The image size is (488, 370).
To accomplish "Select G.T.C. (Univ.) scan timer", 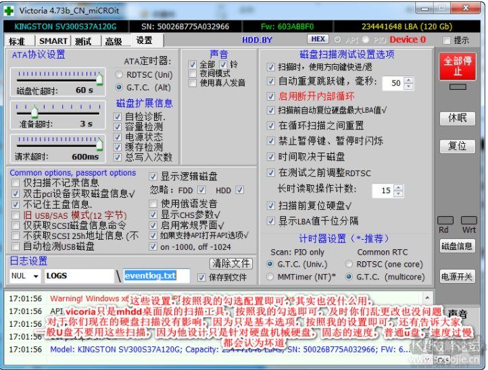I will [270, 264].
